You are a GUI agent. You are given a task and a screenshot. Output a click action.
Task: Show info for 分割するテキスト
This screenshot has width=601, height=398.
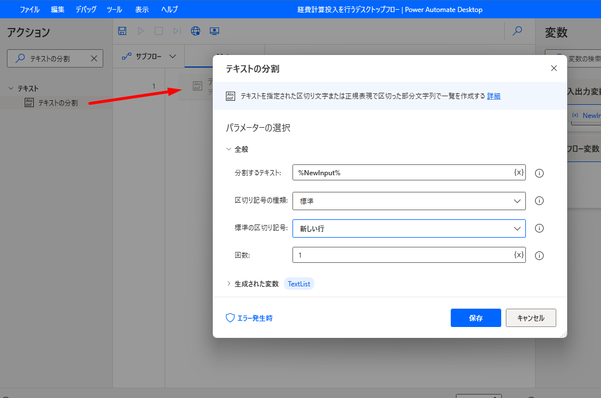point(539,174)
